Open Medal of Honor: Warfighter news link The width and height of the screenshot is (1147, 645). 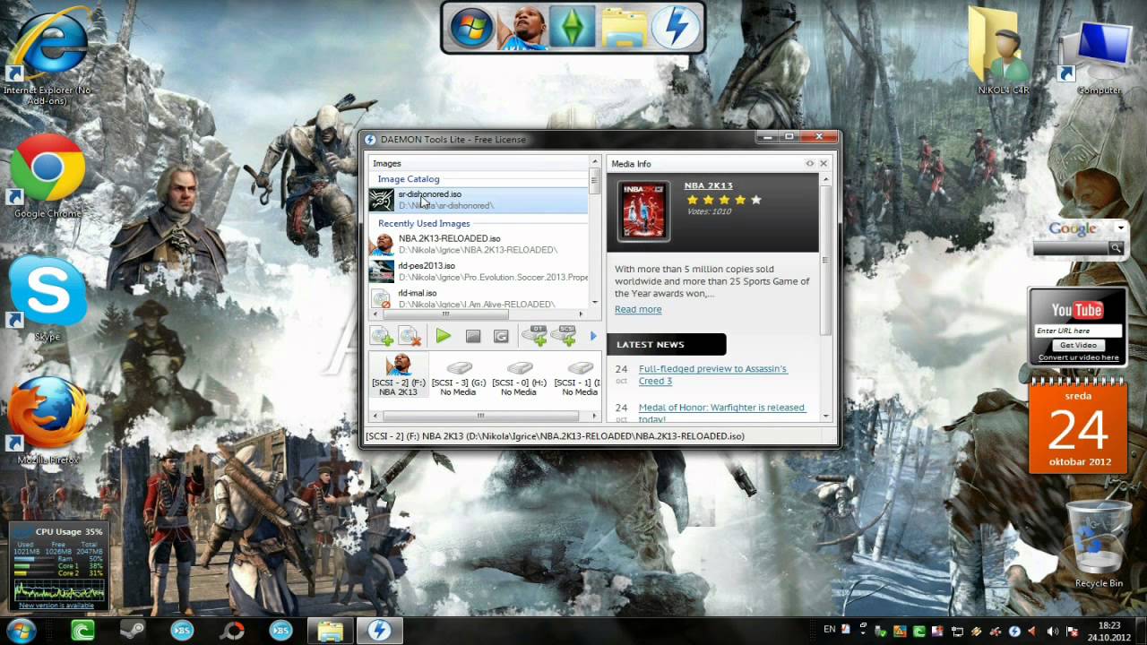tap(721, 413)
